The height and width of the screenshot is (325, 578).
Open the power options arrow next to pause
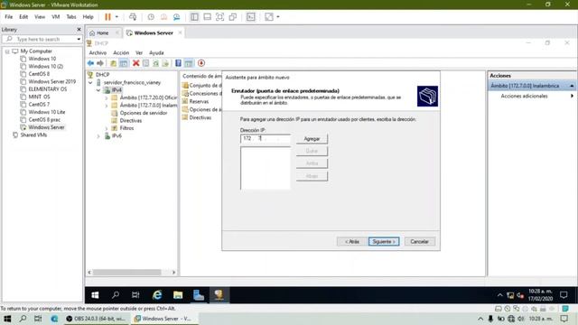(x=117, y=17)
